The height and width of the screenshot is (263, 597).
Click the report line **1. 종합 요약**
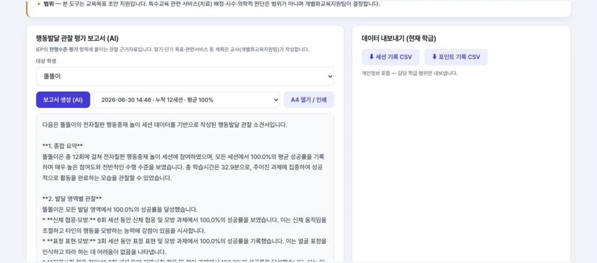63,146
